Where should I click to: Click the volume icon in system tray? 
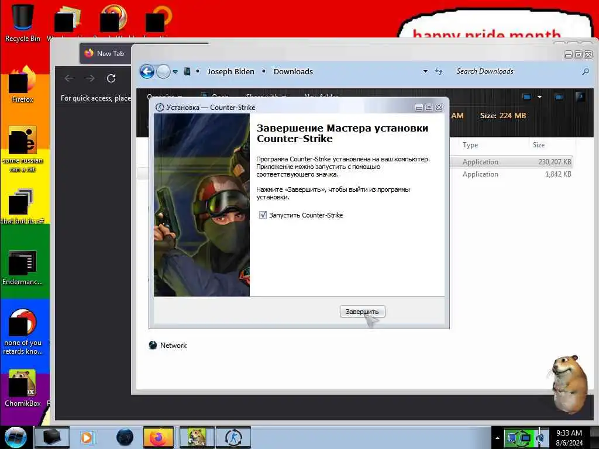click(541, 438)
